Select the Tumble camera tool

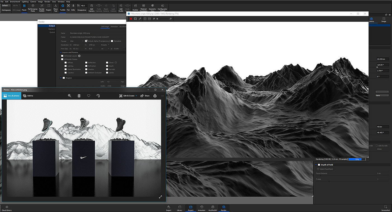point(62,7)
